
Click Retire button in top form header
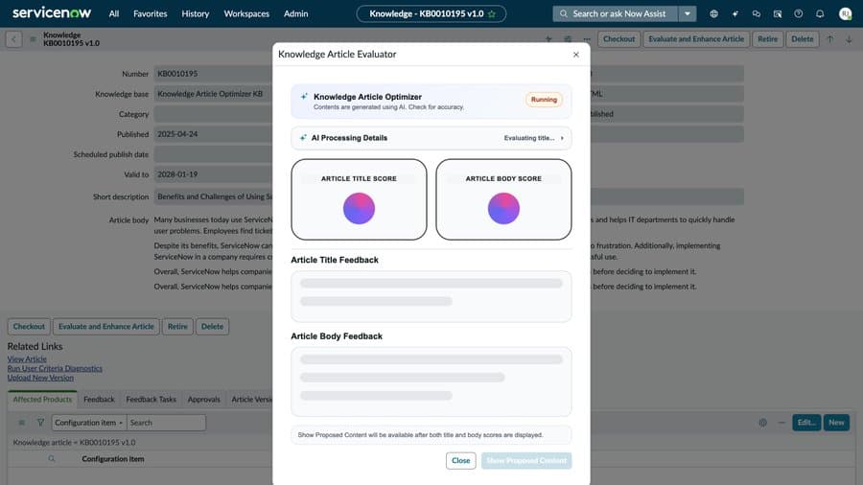click(x=768, y=39)
